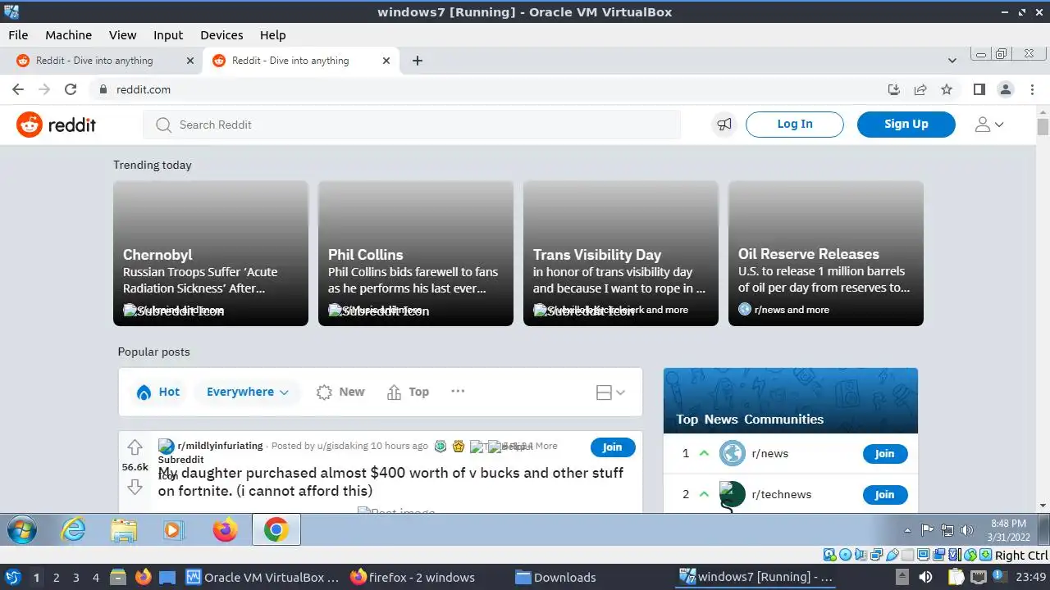Expand the Everywhere location dropdown
Viewport: 1050px width, 590px height.
247,392
